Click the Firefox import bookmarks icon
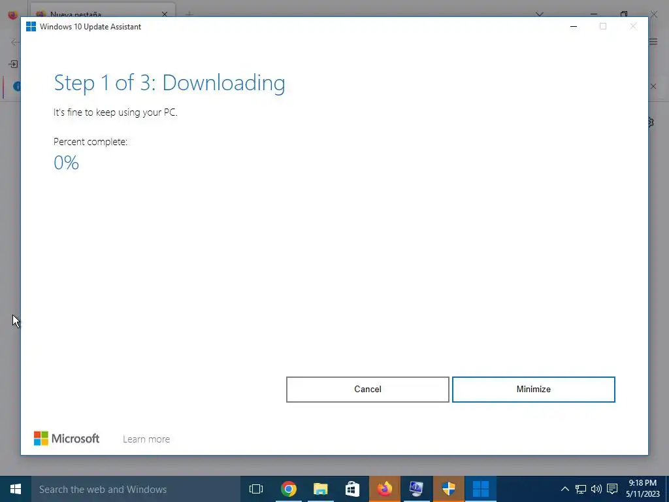 point(13,64)
